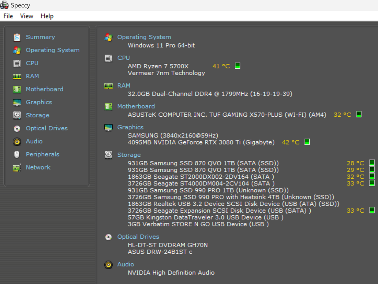Select the Samsung SSD 990 PRO 4TB entry

231,197
